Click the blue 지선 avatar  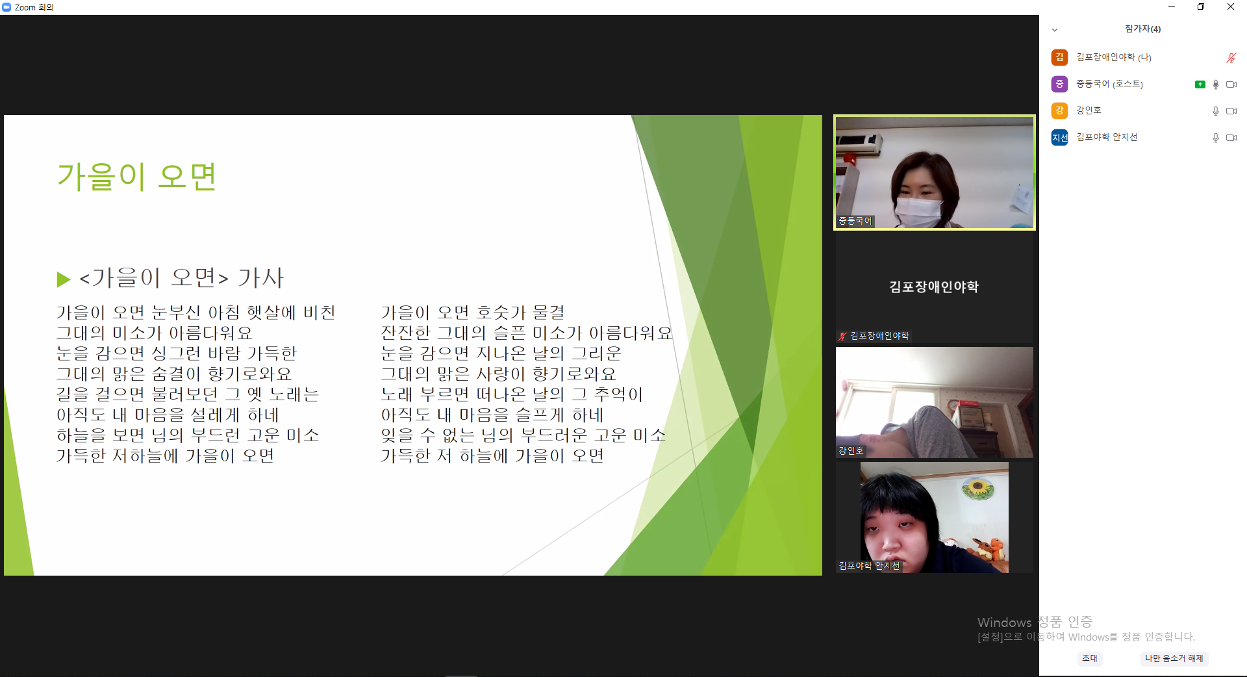click(1059, 137)
